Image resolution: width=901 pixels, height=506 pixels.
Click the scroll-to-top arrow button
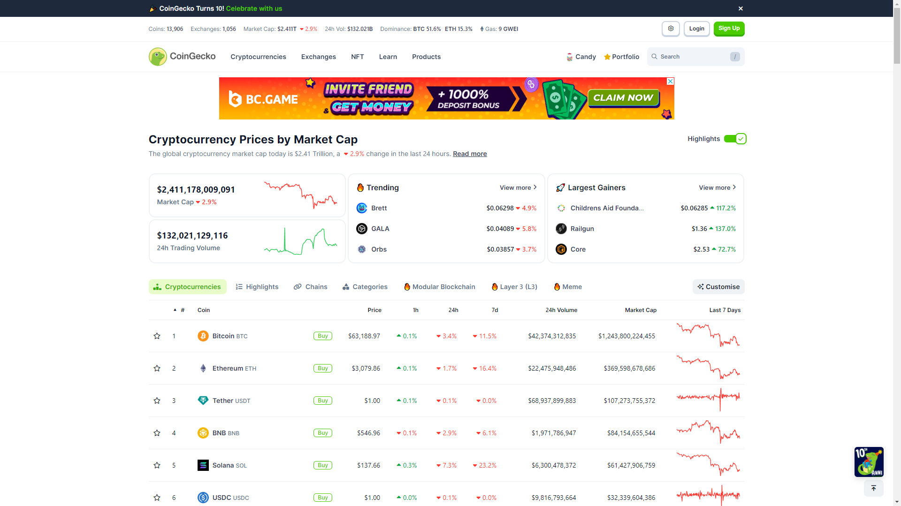(x=873, y=488)
